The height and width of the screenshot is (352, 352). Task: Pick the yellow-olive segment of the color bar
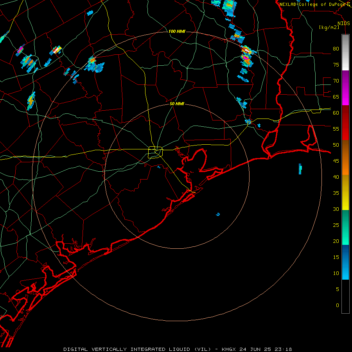pyautogui.click(x=345, y=192)
